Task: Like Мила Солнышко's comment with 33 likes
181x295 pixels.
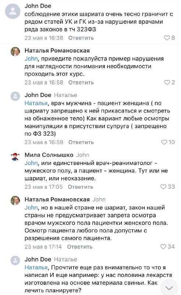Action: pyautogui.click(x=163, y=187)
